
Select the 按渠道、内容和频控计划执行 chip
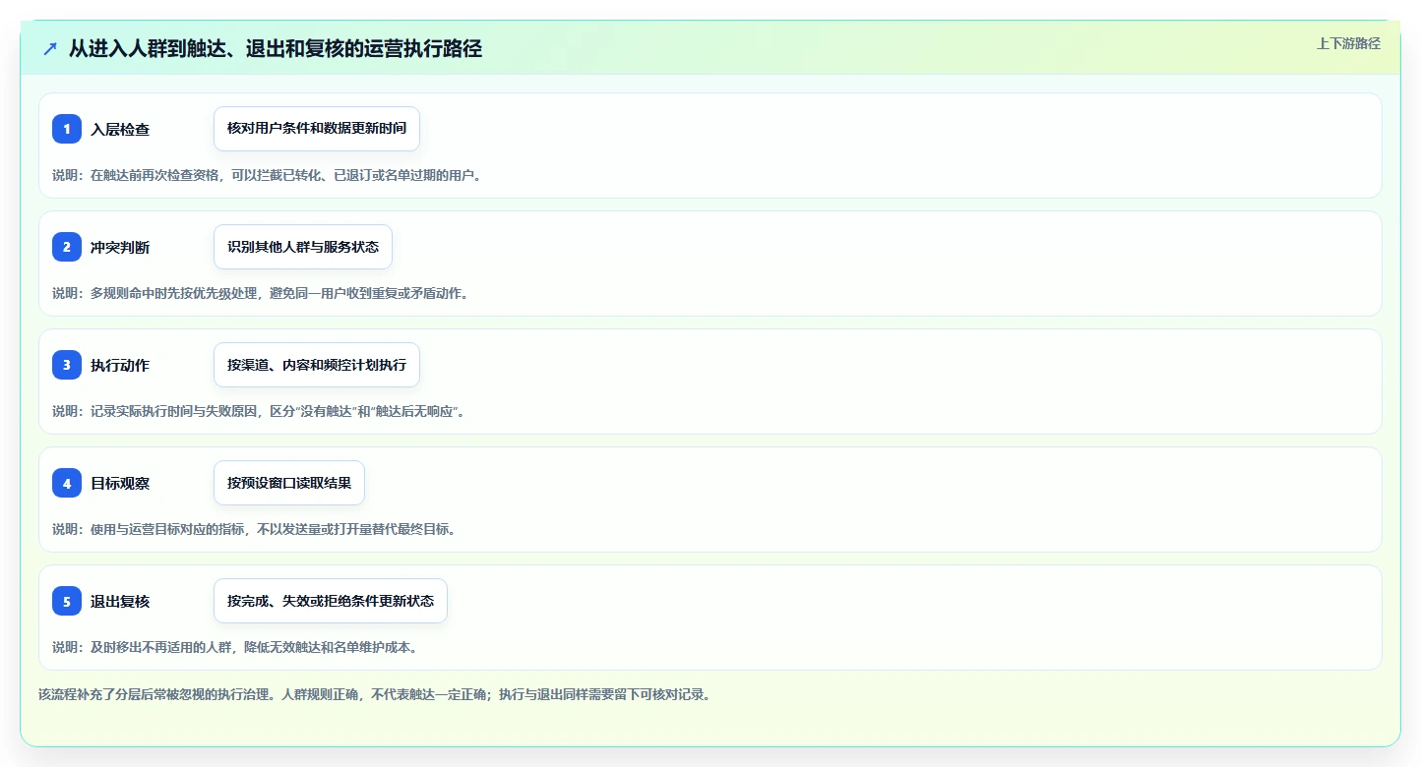coord(317,365)
